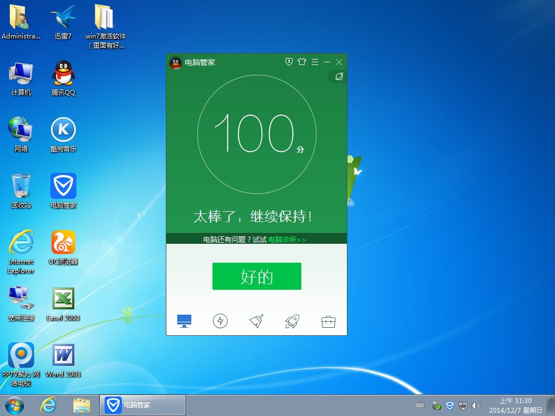This screenshot has width=555, height=416.
Task: Click the QQ penguin avatar in 电脑管家
Action: pyautogui.click(x=176, y=62)
